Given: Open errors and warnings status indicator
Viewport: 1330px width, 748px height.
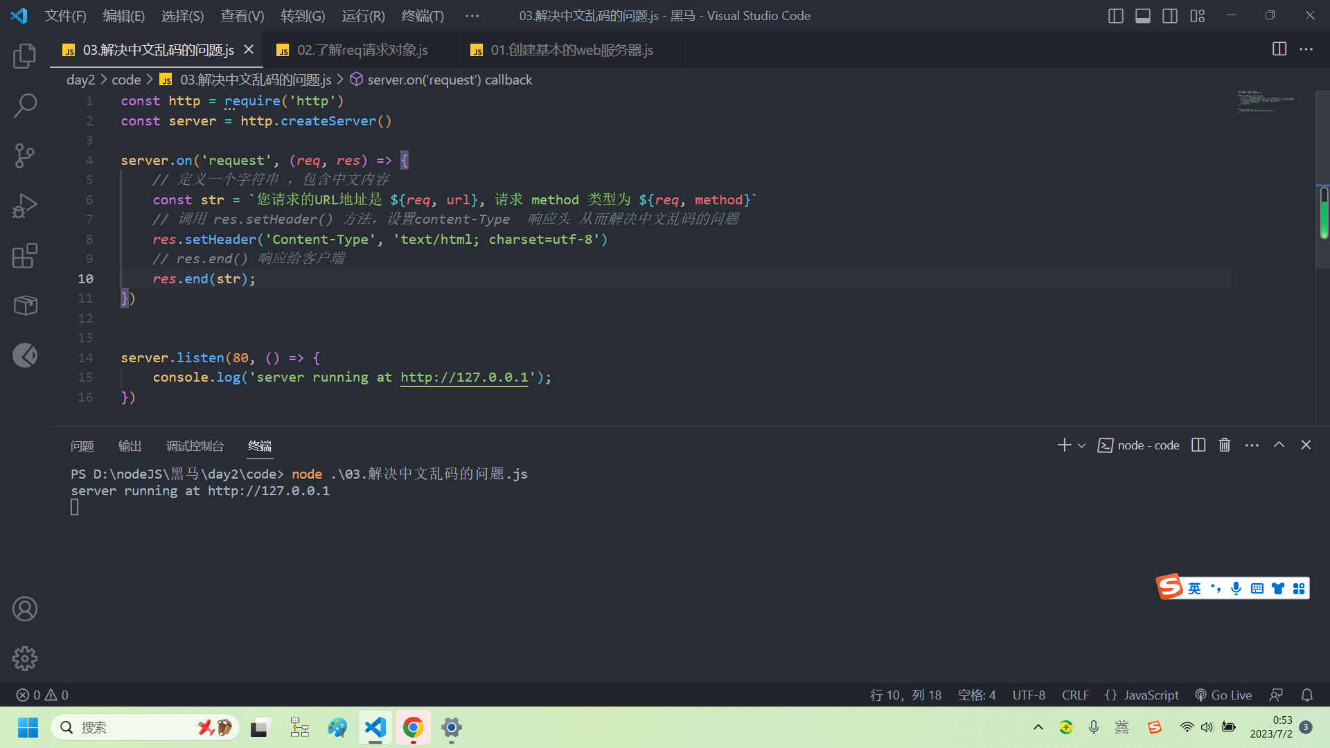Looking at the screenshot, I should (42, 695).
